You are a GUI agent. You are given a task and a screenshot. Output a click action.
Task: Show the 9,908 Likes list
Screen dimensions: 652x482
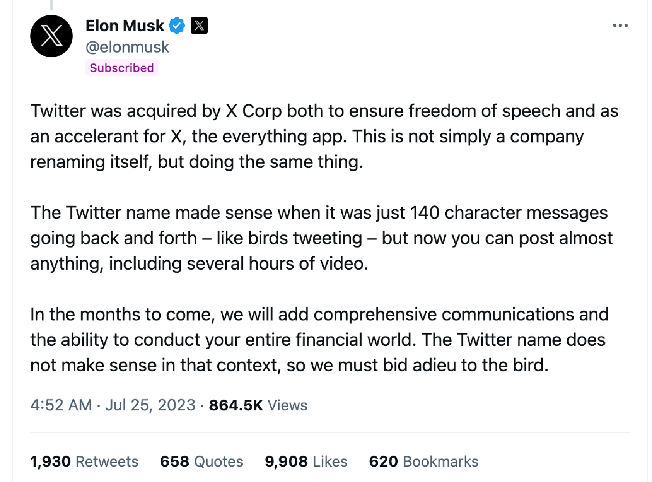coord(306,461)
